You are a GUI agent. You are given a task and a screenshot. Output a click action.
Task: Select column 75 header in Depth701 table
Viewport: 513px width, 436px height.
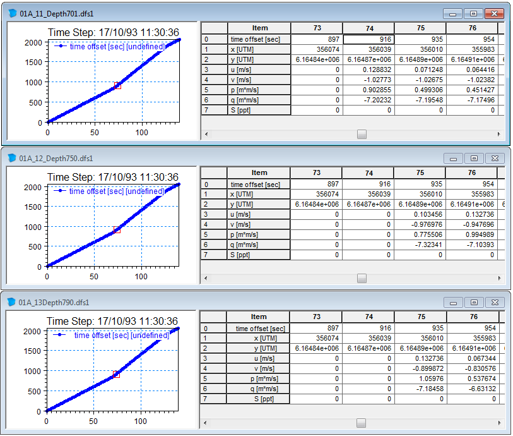click(420, 28)
